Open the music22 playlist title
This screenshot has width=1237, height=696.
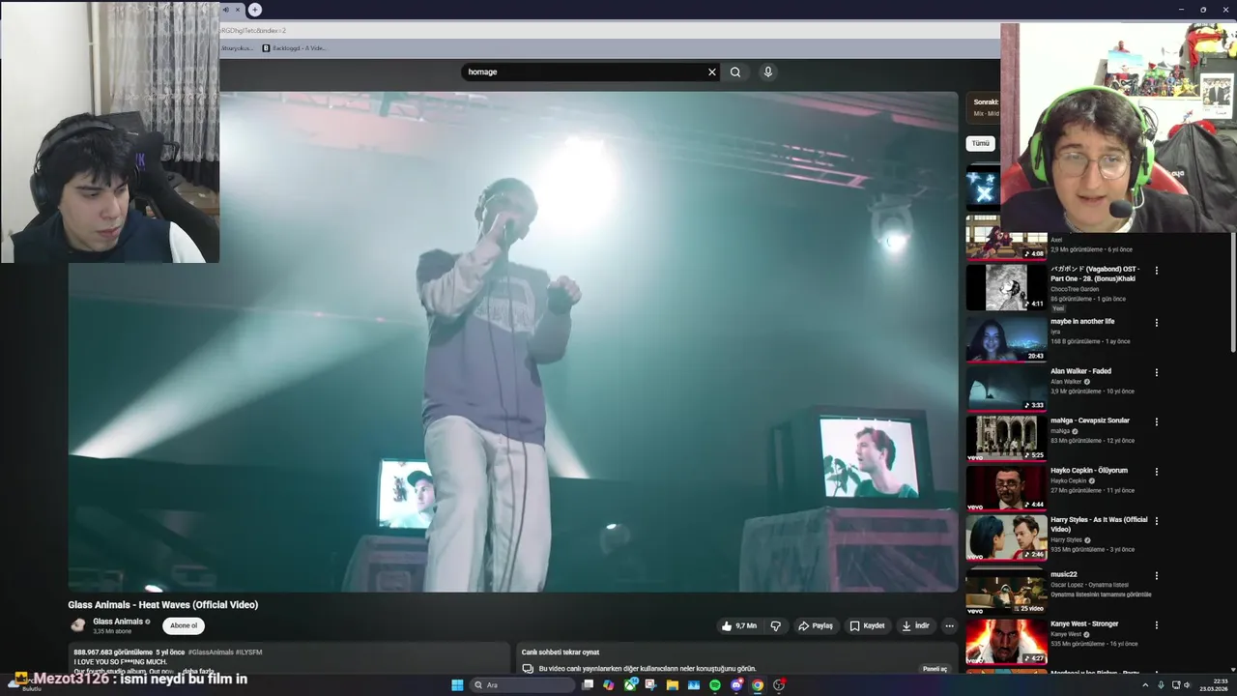(x=1064, y=574)
